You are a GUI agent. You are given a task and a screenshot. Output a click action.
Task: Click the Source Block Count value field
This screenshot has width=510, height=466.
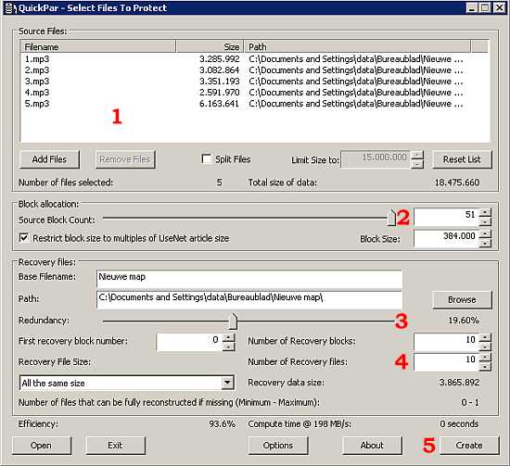(x=446, y=217)
